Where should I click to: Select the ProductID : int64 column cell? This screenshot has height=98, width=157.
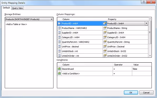[82, 23]
